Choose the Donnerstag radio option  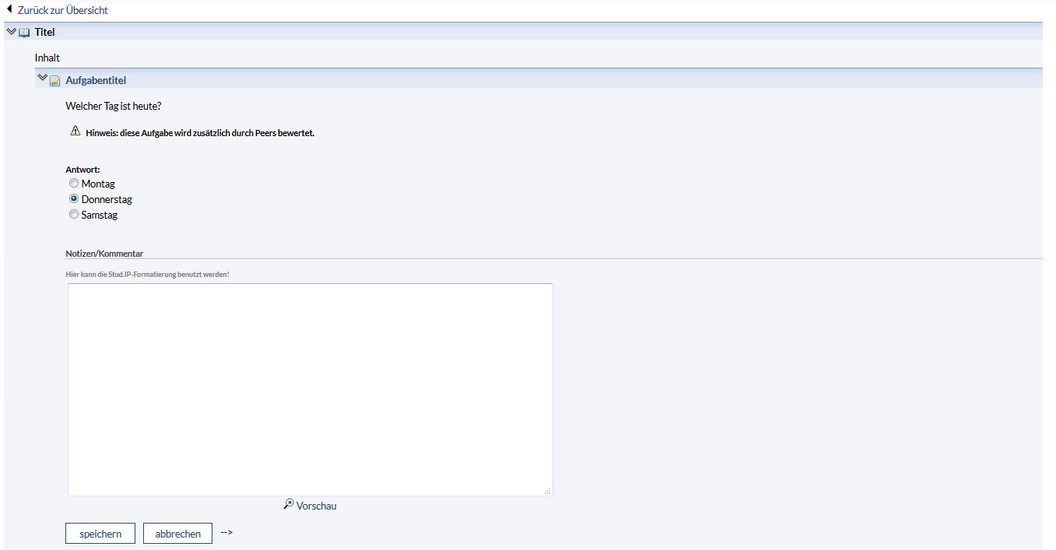pos(74,199)
